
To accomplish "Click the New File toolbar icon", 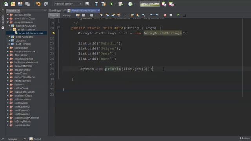I will pyautogui.click(x=6, y=4).
